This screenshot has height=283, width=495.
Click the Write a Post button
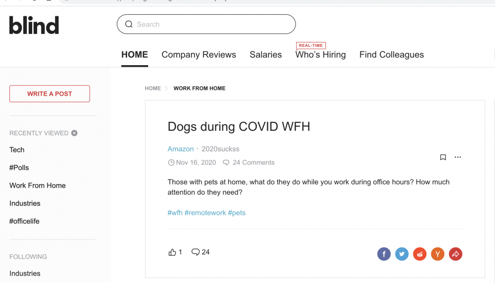pos(49,94)
